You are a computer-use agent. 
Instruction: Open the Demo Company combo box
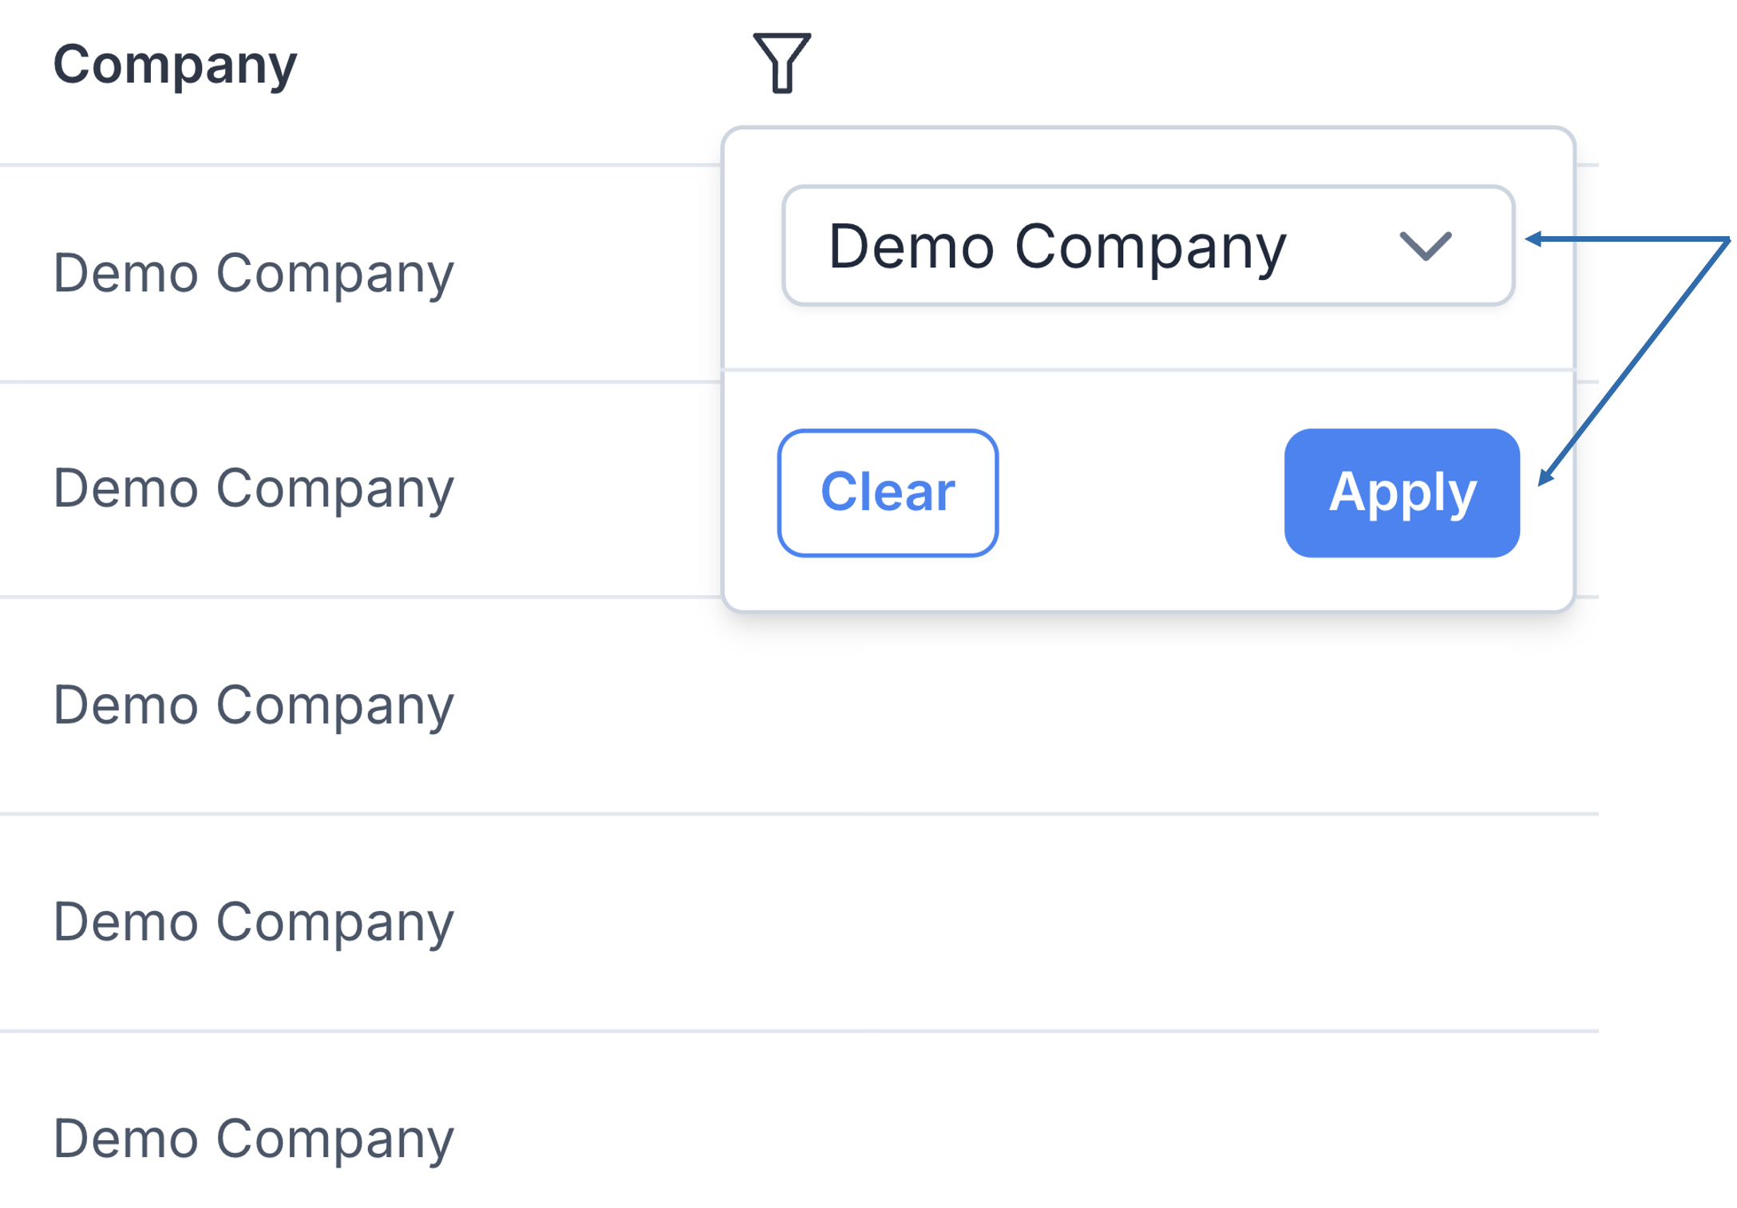[1147, 246]
